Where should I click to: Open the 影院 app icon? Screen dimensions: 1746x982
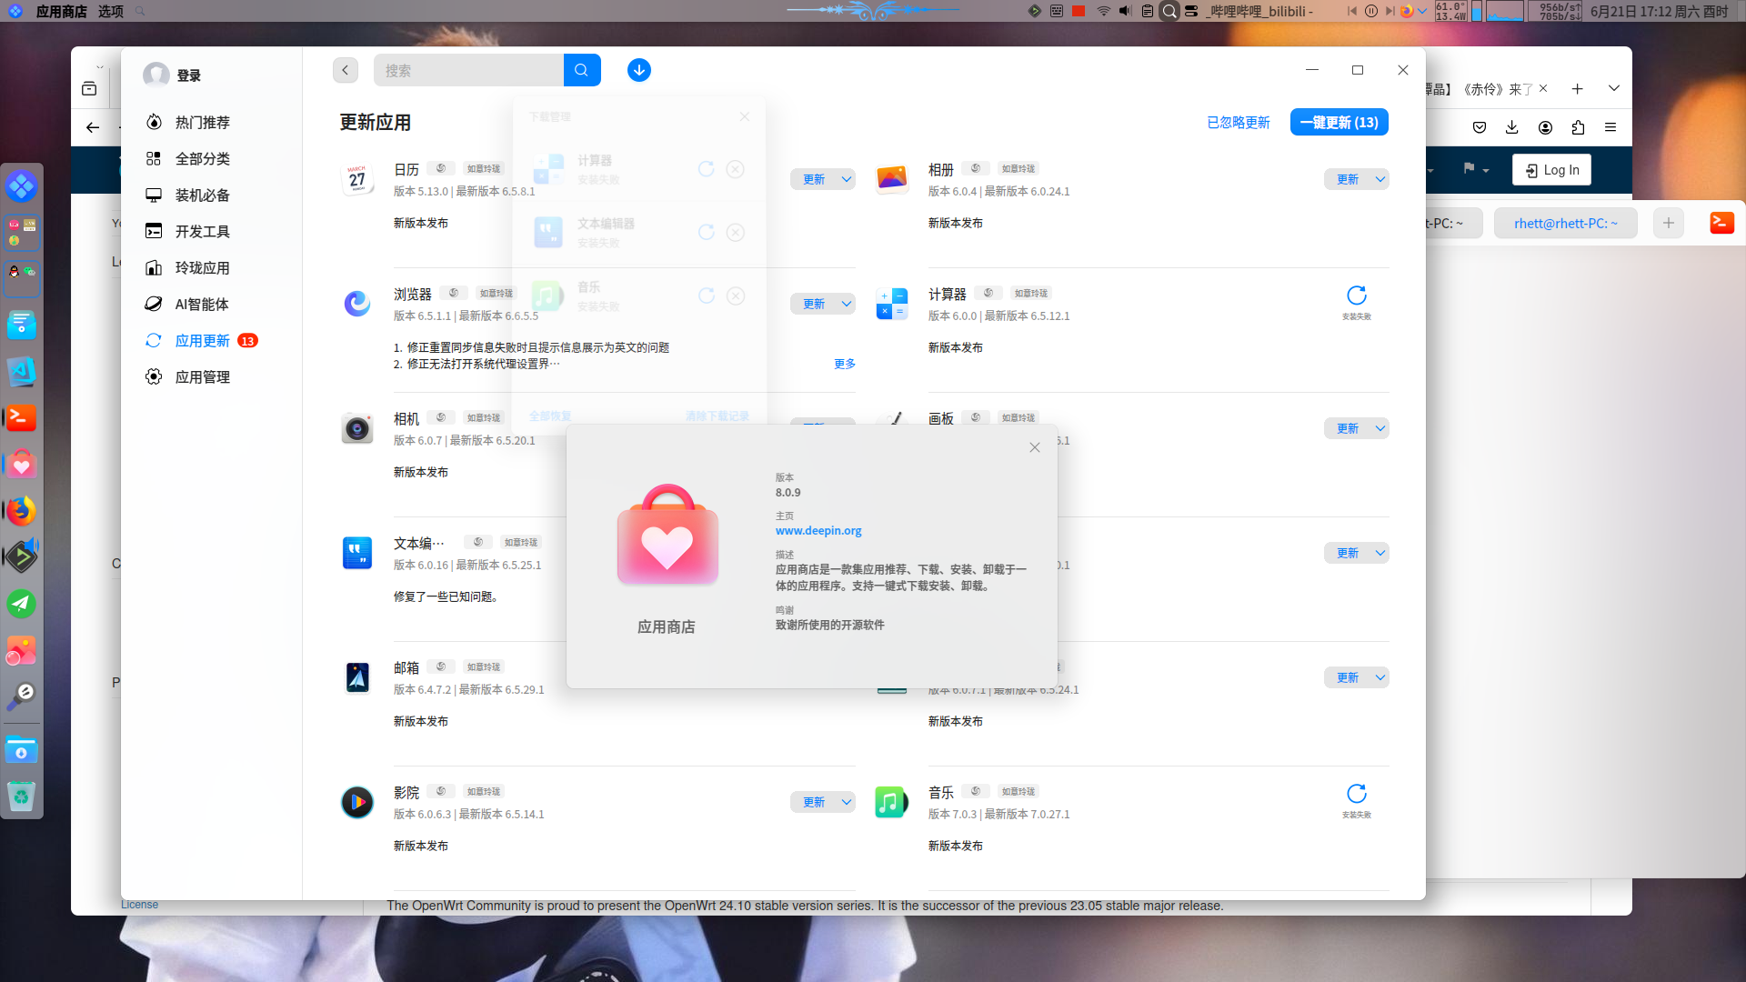(357, 802)
